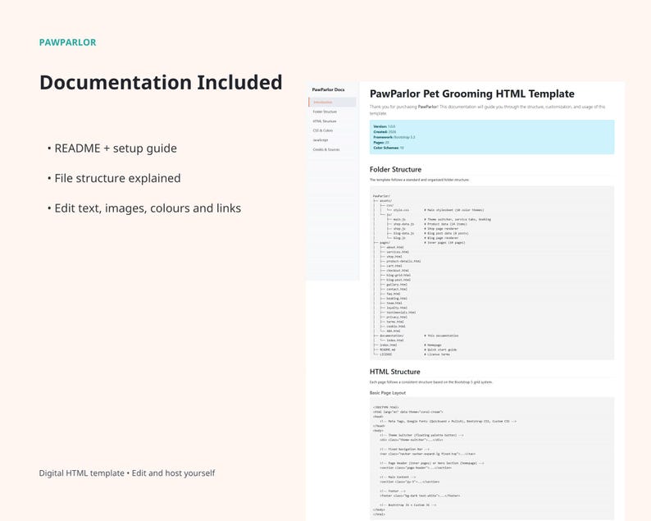Click the README.md entry in folder tree
651x521 pixels.
(387, 350)
